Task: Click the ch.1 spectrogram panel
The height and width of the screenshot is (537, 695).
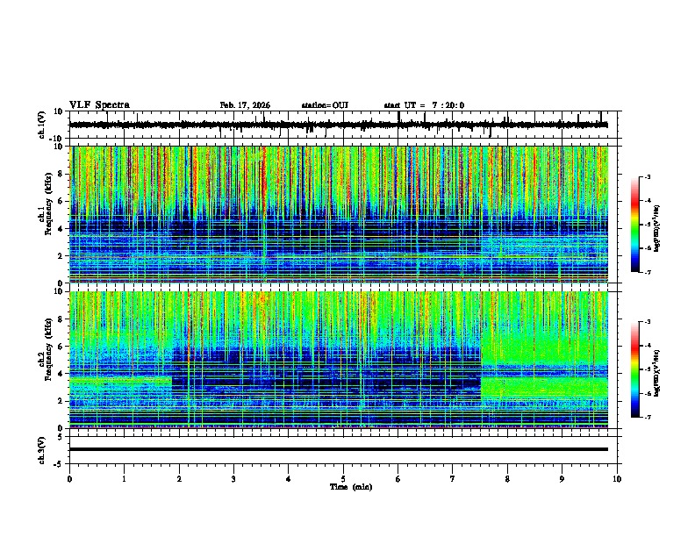Action: pyautogui.click(x=339, y=214)
